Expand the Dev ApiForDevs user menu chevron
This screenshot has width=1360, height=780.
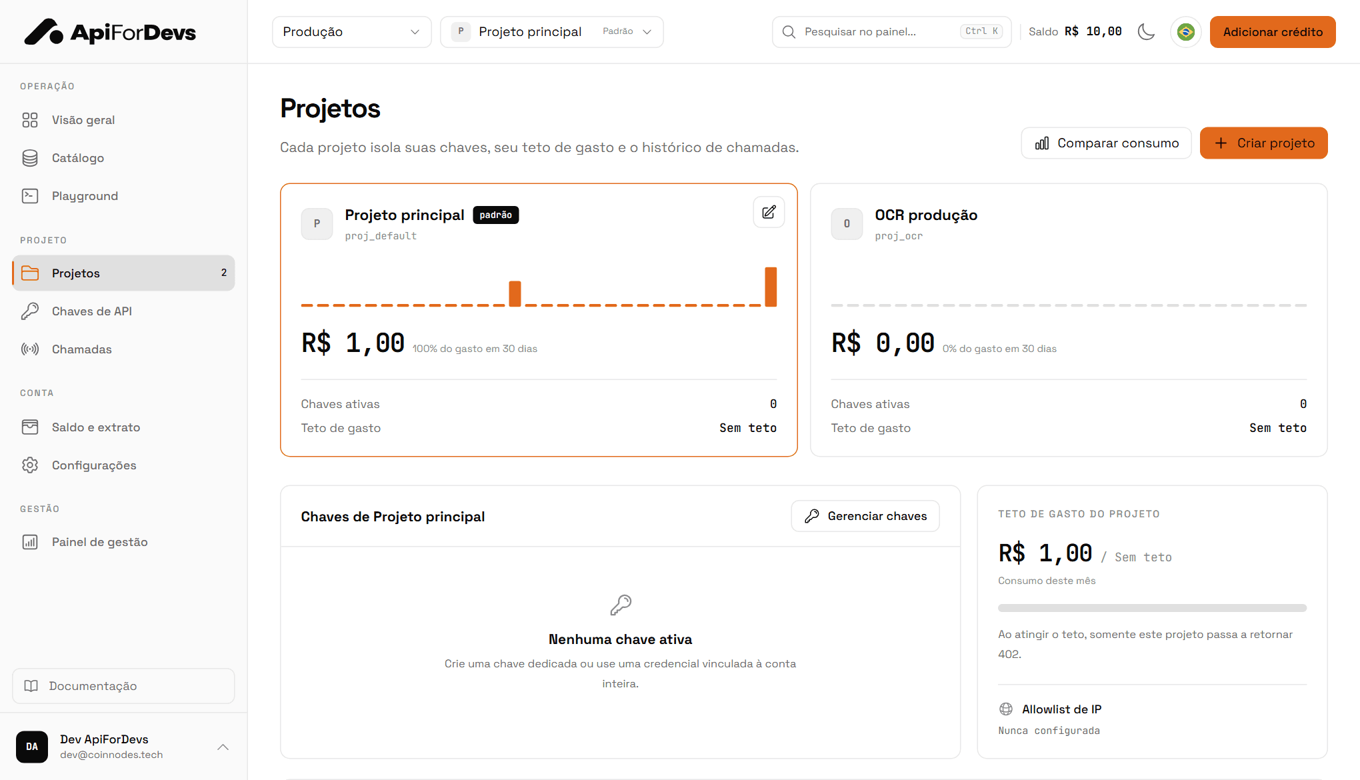223,747
